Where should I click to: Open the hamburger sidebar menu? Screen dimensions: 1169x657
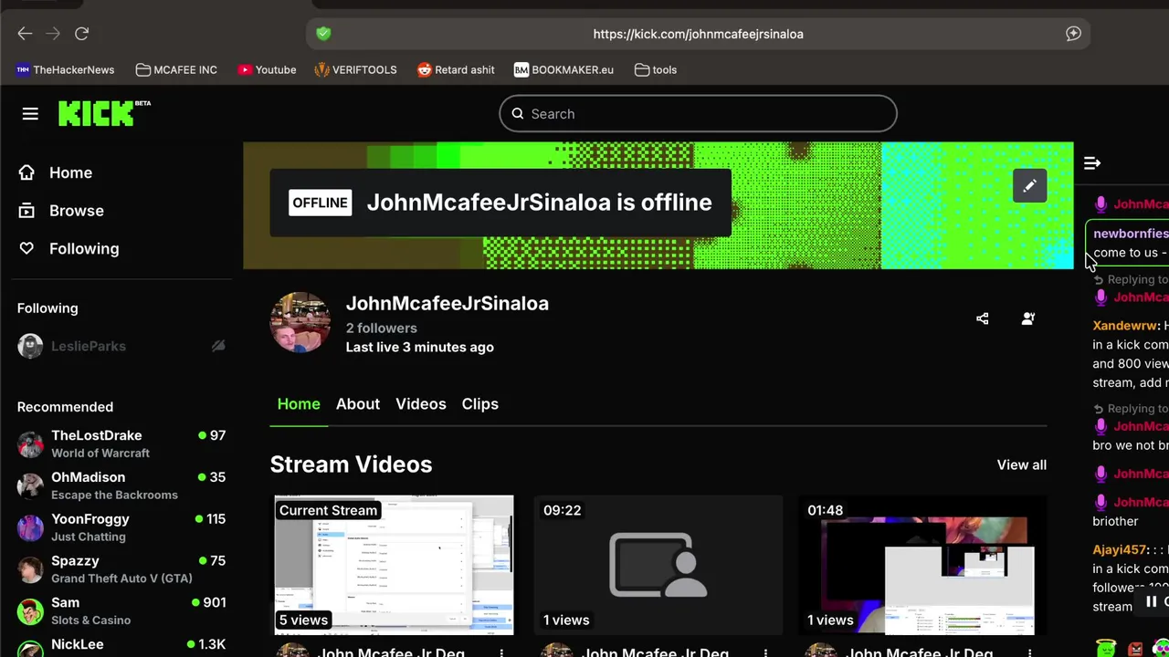click(30, 114)
